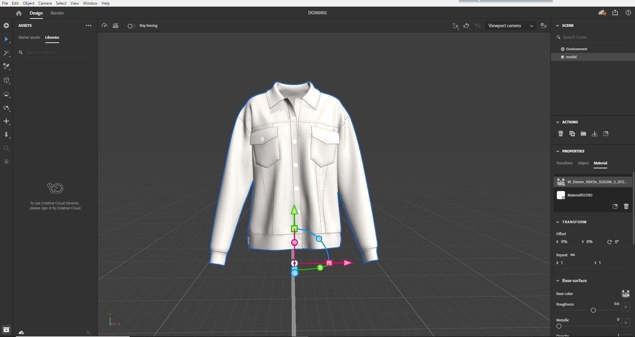Toggle the Ray tracing switch
The image size is (635, 337).
[131, 26]
